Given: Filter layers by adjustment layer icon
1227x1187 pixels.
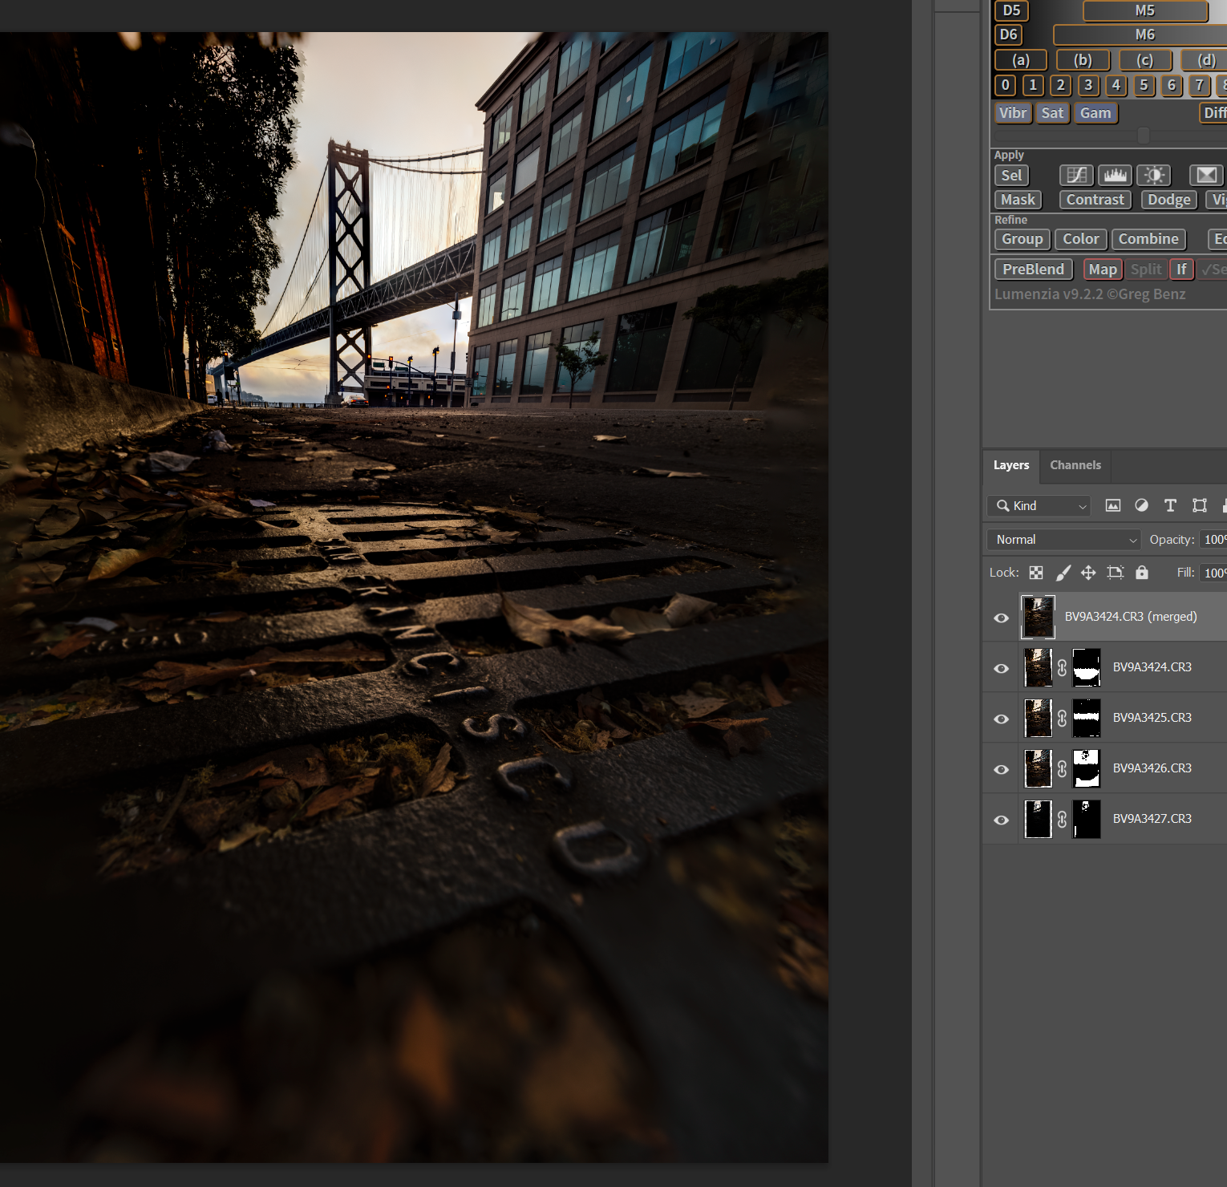Looking at the screenshot, I should tap(1141, 505).
